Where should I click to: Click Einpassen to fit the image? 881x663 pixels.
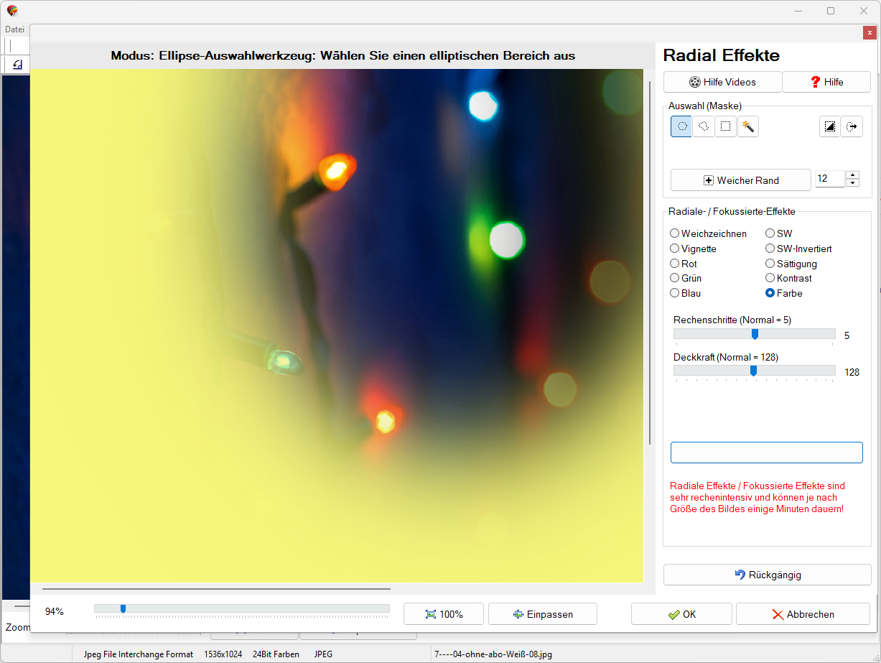click(542, 614)
